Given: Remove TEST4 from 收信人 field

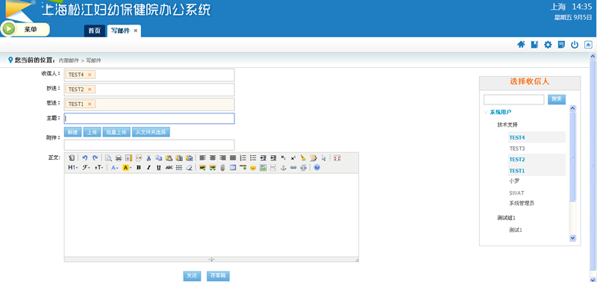Looking at the screenshot, I should click(x=90, y=75).
